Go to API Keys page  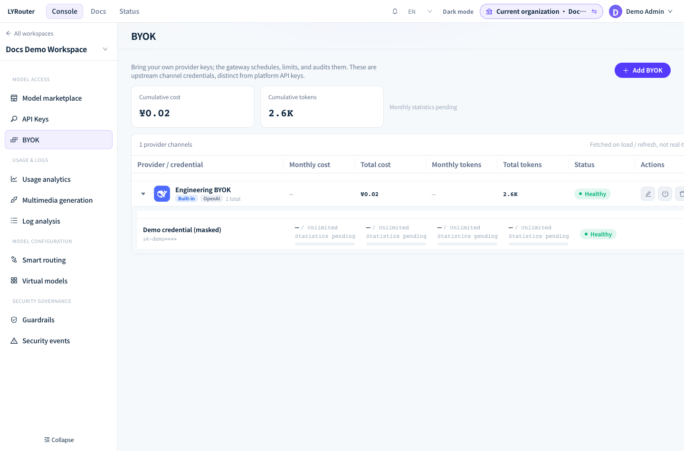tap(59, 119)
